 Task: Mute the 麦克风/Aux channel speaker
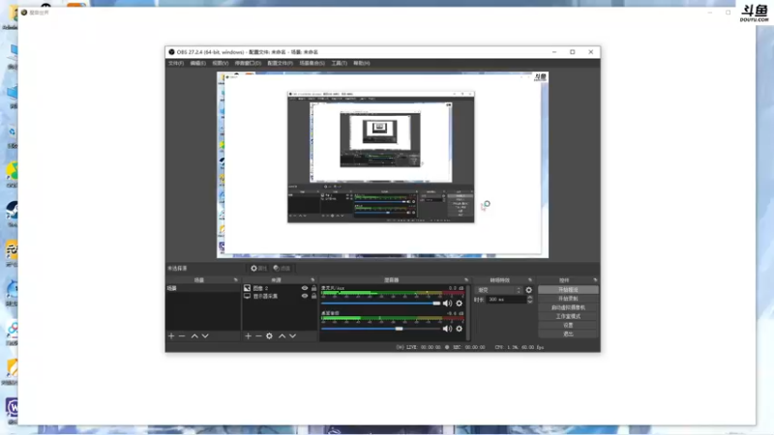(447, 304)
